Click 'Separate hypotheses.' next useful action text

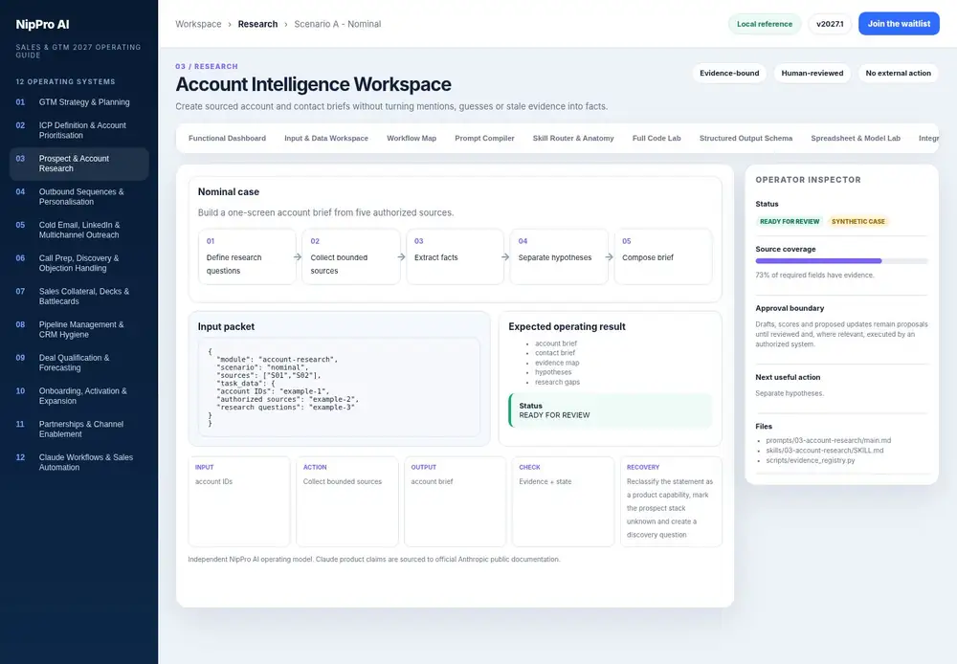coord(790,393)
